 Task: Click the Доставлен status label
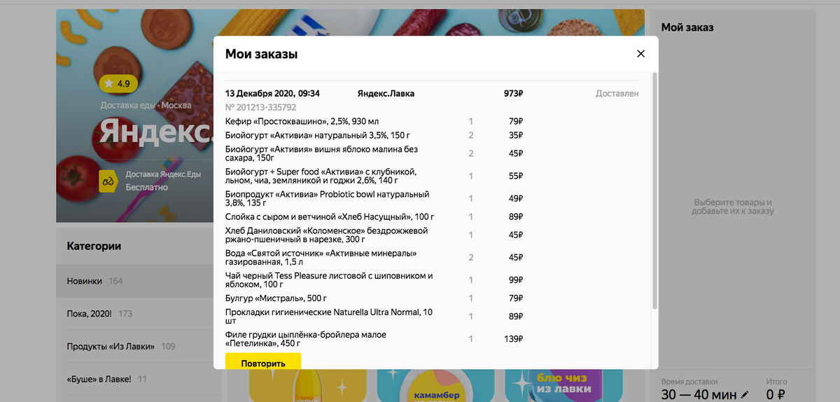617,93
